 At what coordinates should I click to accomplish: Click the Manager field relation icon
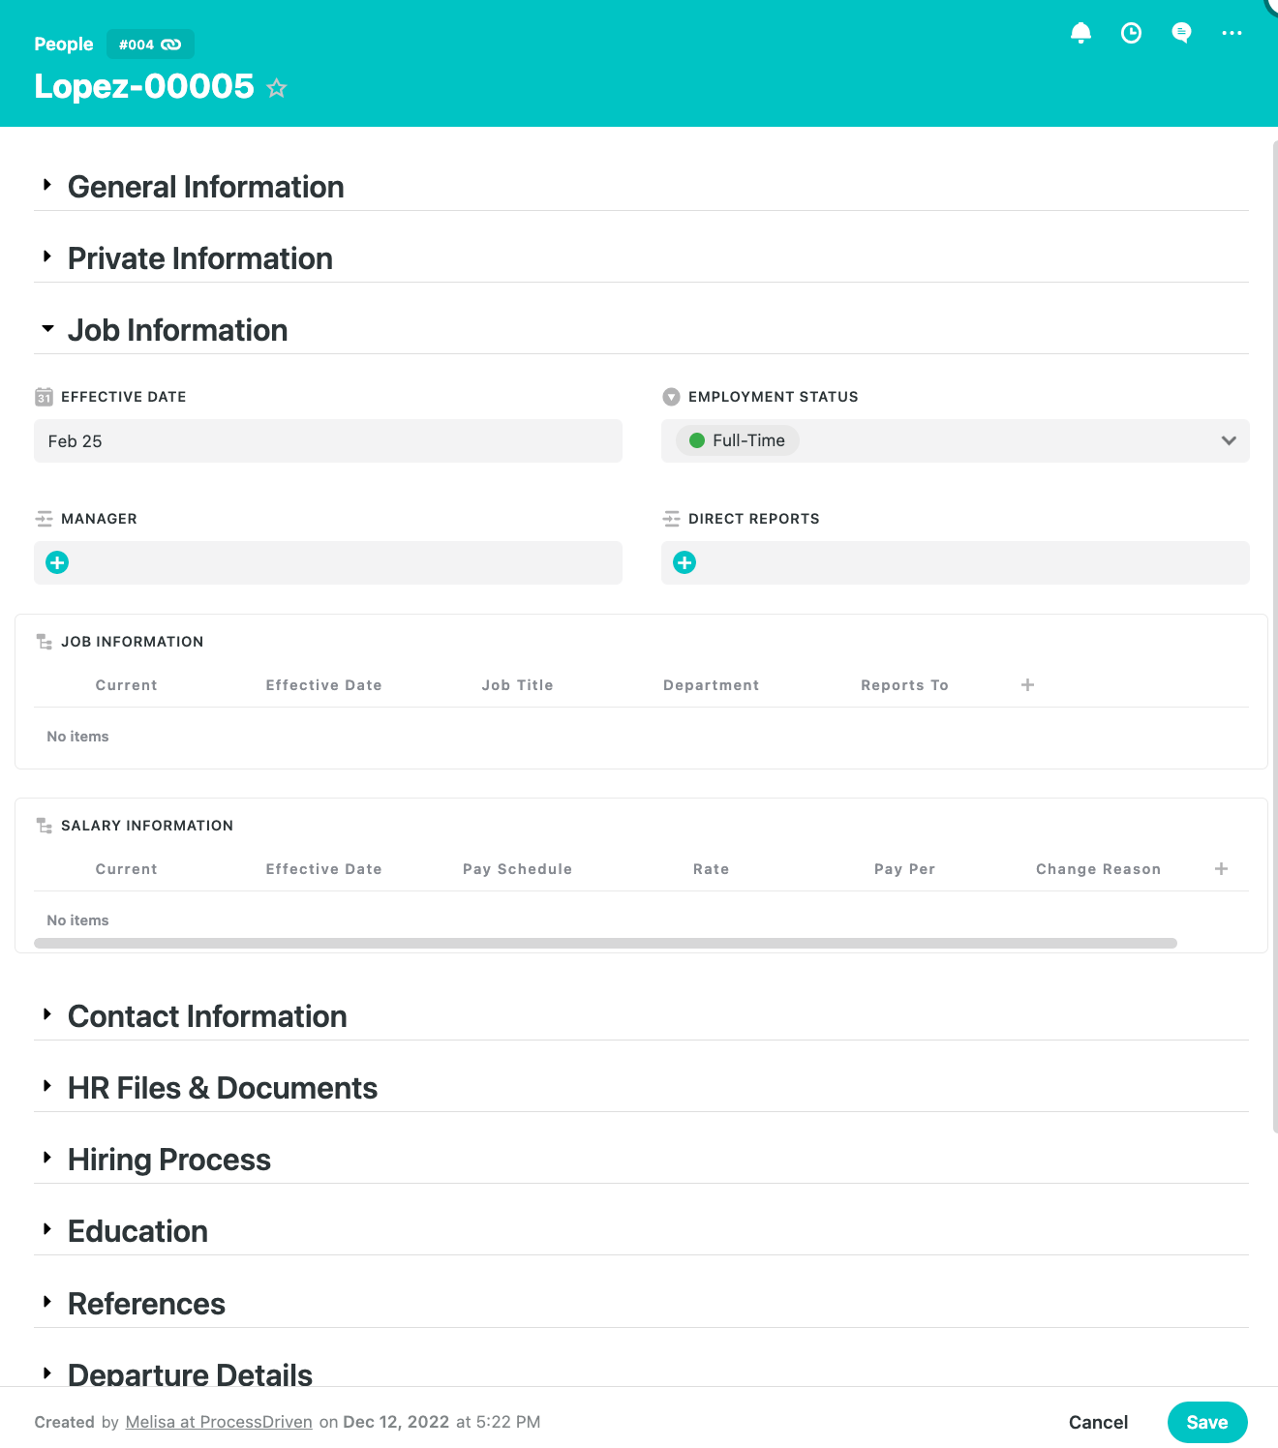click(44, 519)
